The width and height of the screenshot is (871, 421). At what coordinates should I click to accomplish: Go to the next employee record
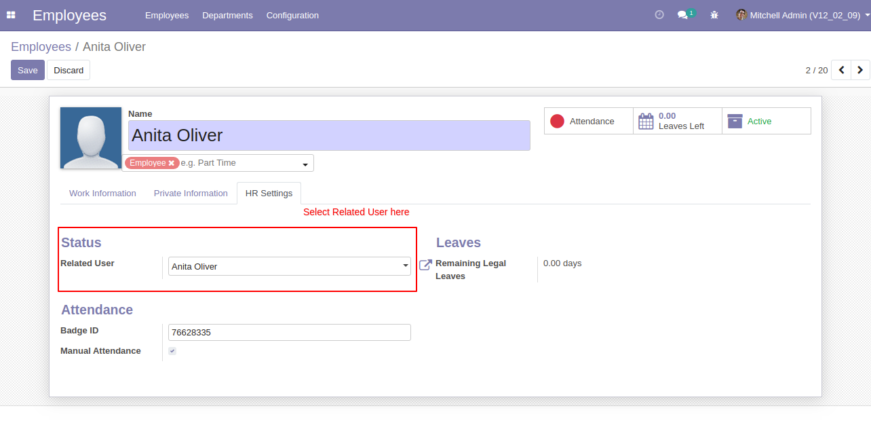tap(860, 70)
